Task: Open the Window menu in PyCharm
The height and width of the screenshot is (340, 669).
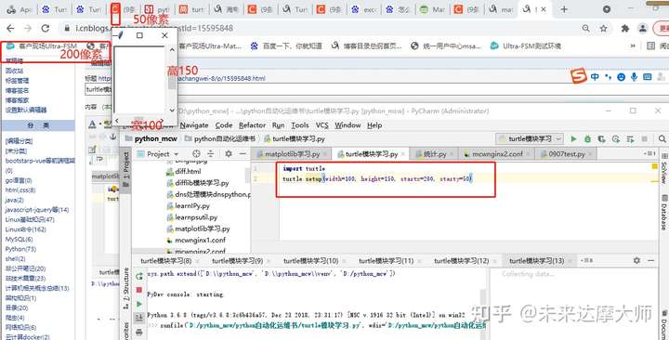Action: coord(348,125)
